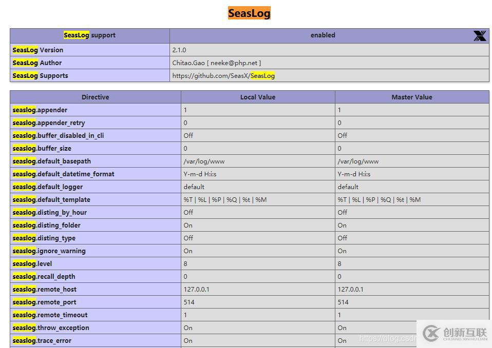Viewport: 492px width, 348px height.
Task: Click local value 127.0.0.1 of remote_host
Action: [x=196, y=290]
